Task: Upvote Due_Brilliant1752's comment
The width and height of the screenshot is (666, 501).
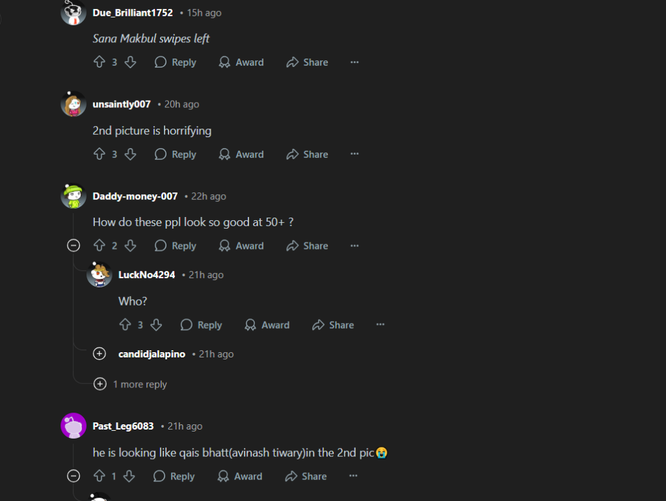Action: click(x=100, y=62)
